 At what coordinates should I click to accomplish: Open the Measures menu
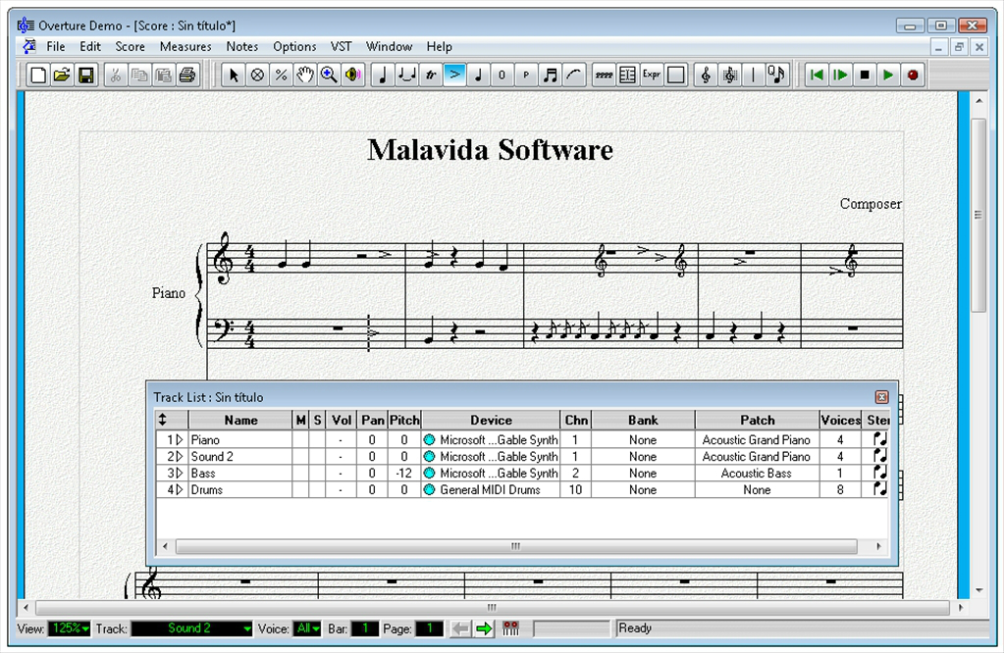click(185, 46)
